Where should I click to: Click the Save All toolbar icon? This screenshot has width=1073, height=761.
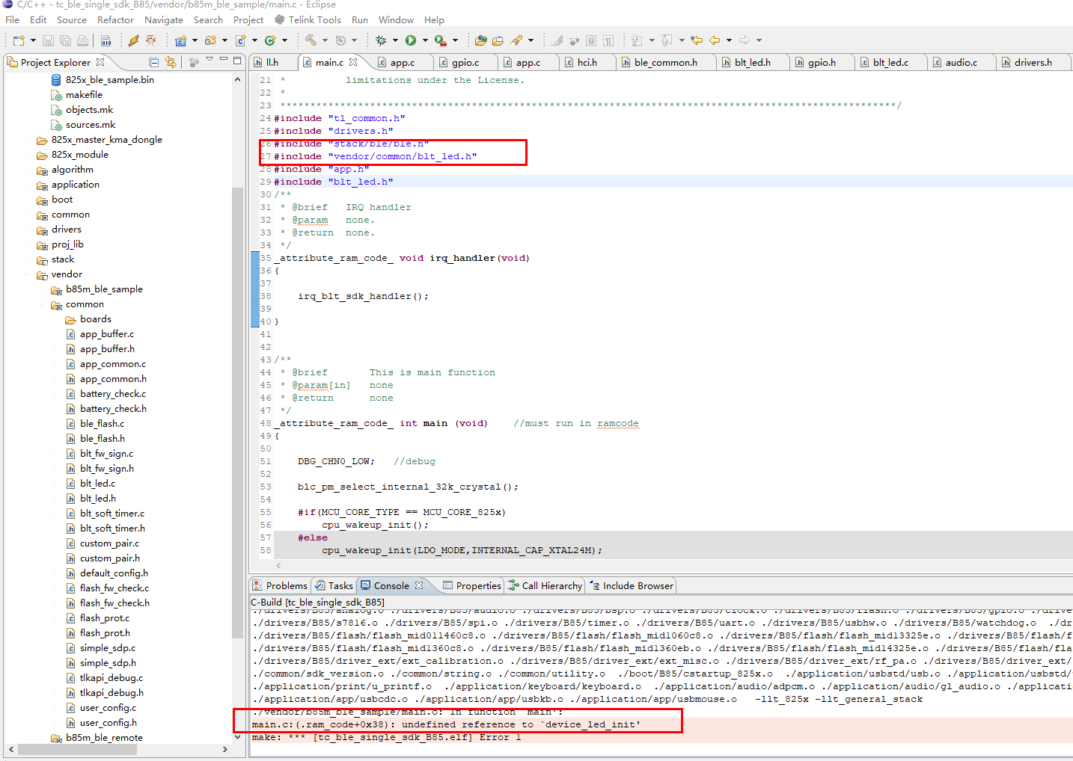[x=65, y=40]
